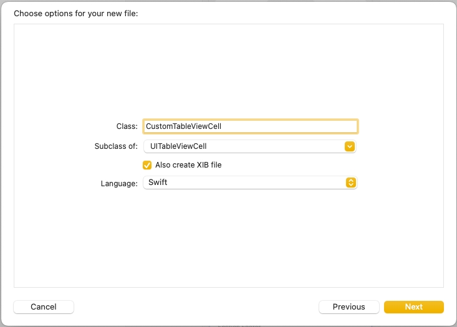Open the Subclass of dropdown arrow
Screen dimensions: 457x327
(x=350, y=146)
